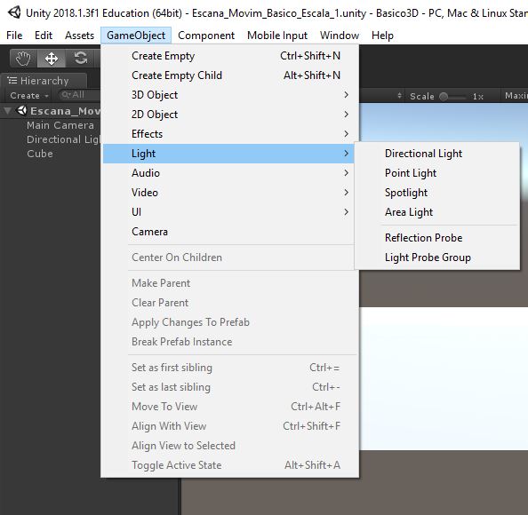Click Clear Parent entry
Screen dimensions: 528x515
[x=228, y=303]
